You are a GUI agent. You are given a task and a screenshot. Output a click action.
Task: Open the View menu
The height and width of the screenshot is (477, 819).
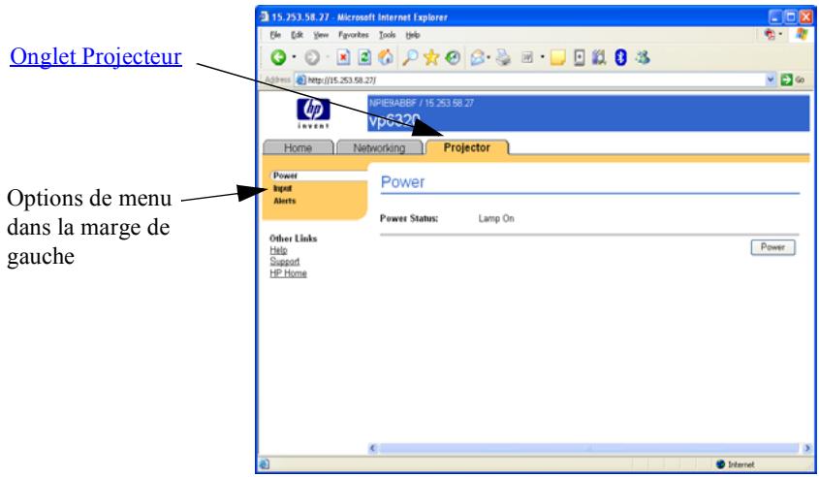[321, 35]
